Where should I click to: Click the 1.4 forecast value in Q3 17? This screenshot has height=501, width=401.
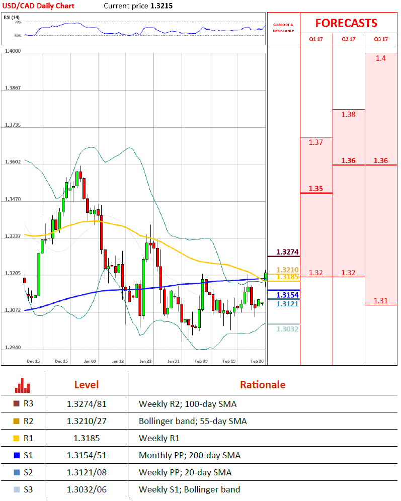tap(380, 58)
